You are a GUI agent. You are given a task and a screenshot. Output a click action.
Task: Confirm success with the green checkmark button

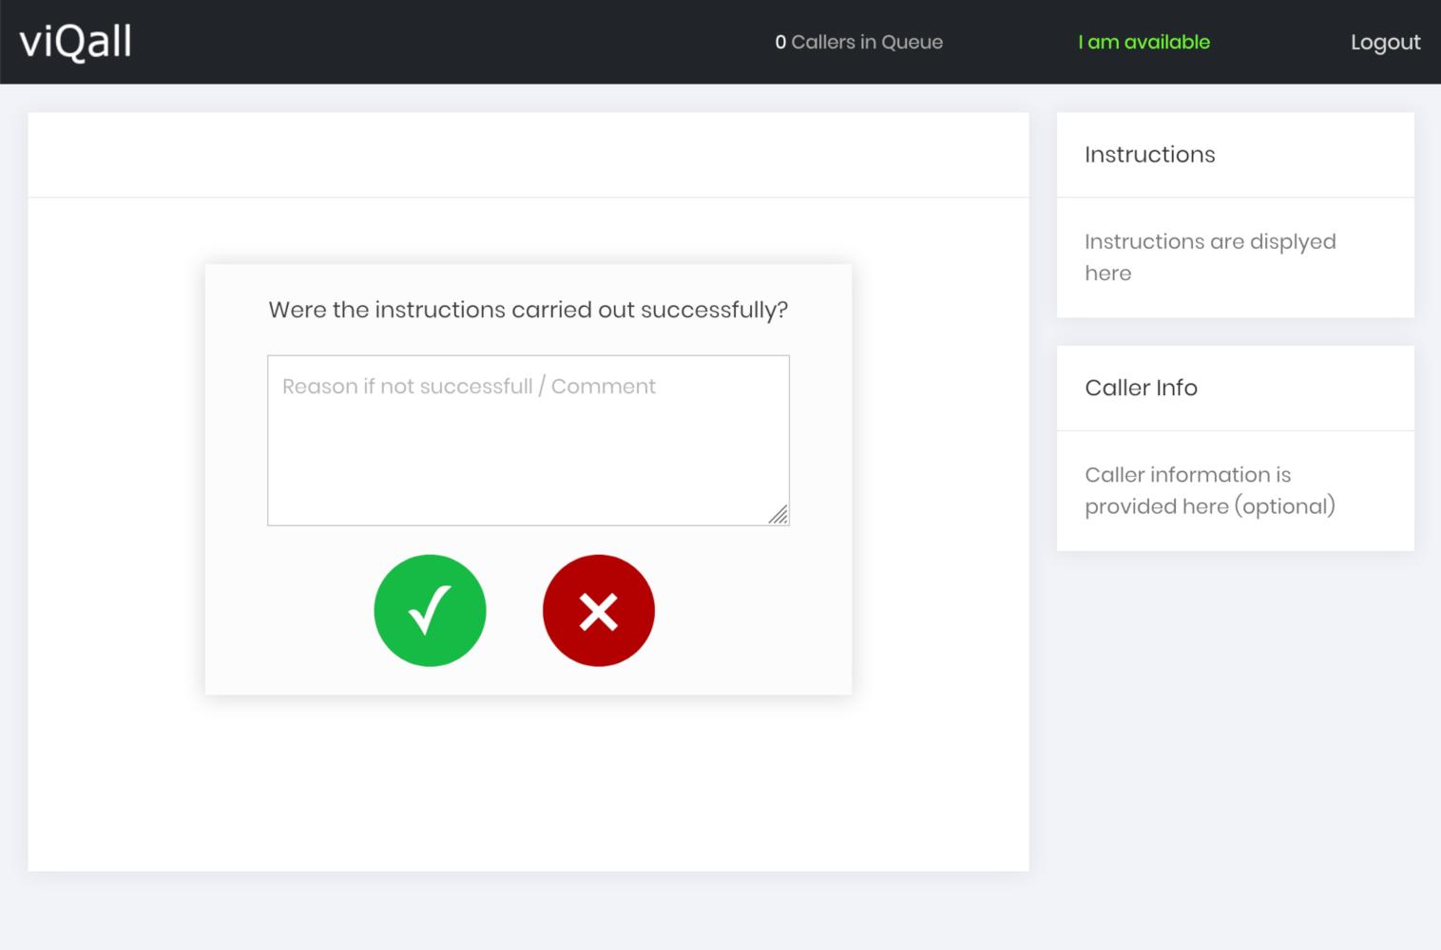click(x=430, y=611)
